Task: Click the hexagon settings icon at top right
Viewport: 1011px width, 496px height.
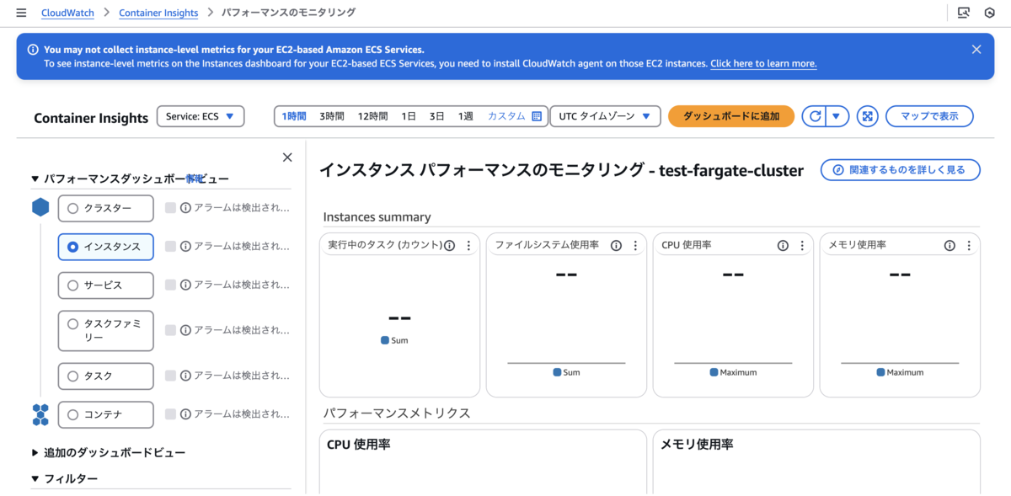Action: (989, 13)
